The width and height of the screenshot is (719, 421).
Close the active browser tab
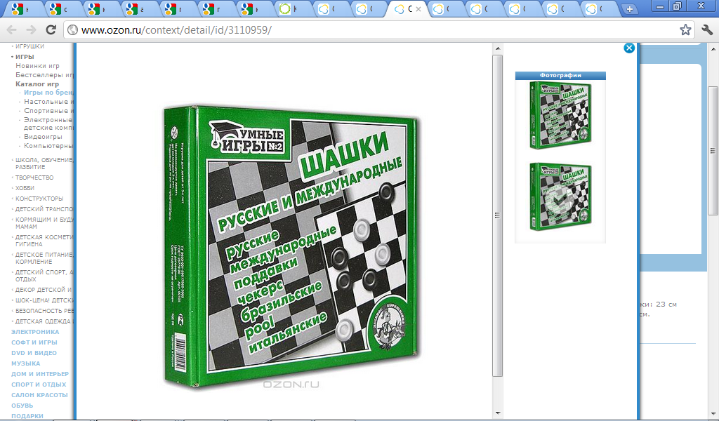tap(418, 8)
